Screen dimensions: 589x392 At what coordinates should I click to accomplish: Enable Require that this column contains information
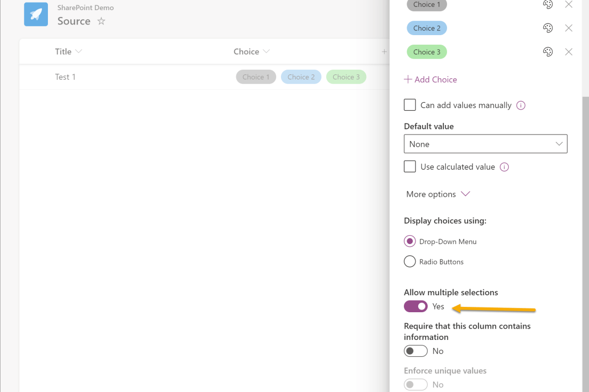tap(416, 351)
